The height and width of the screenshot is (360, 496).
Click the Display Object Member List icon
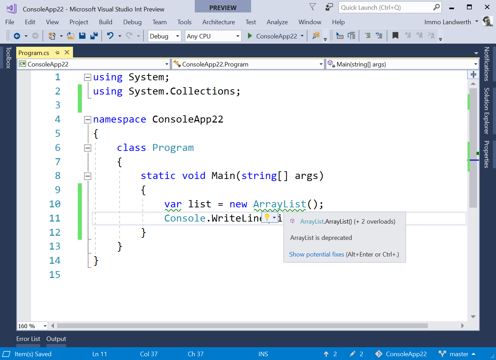(x=340, y=36)
